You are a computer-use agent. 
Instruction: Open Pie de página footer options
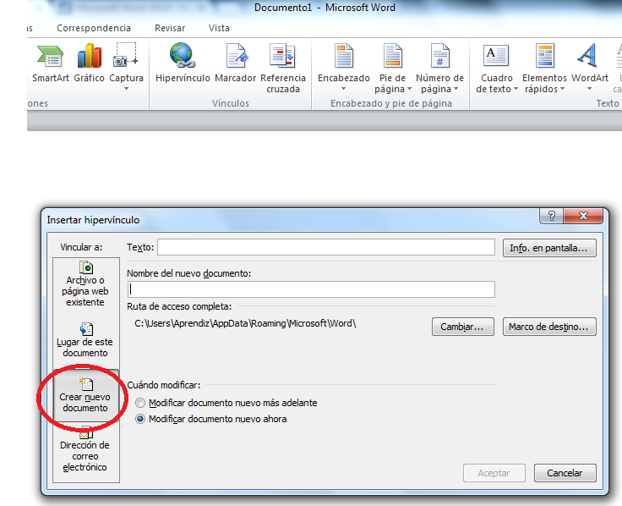[393, 69]
